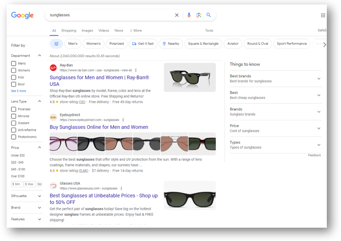
Task: Expand the Features filter section
Action: 39,219
